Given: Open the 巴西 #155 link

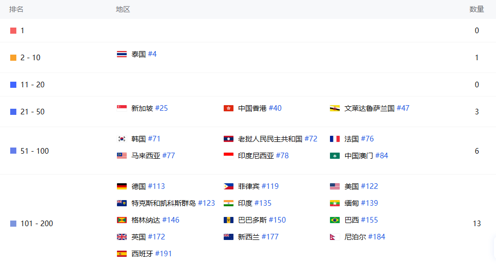Looking at the screenshot, I should (361, 220).
